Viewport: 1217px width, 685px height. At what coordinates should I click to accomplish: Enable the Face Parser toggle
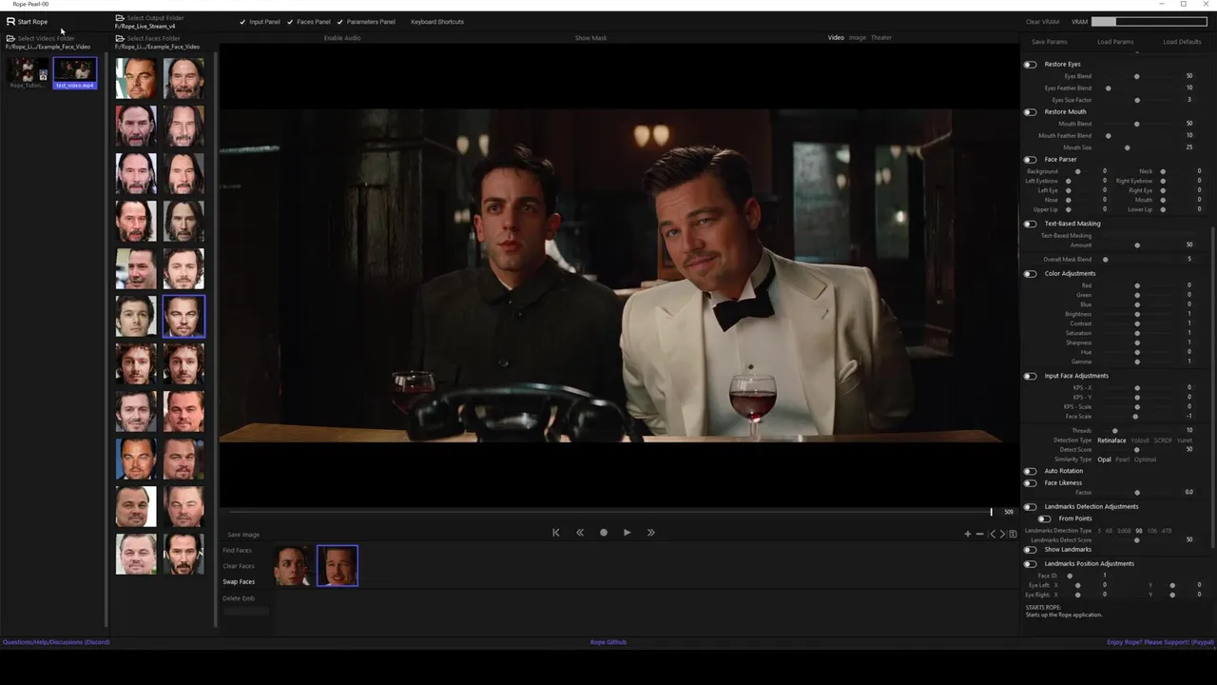1030,160
